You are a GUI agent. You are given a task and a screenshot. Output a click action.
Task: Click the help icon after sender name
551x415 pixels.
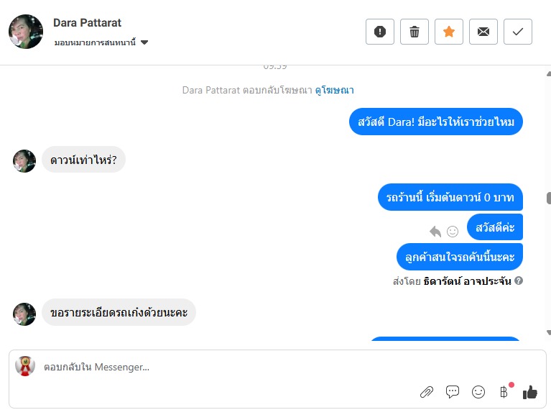(519, 281)
